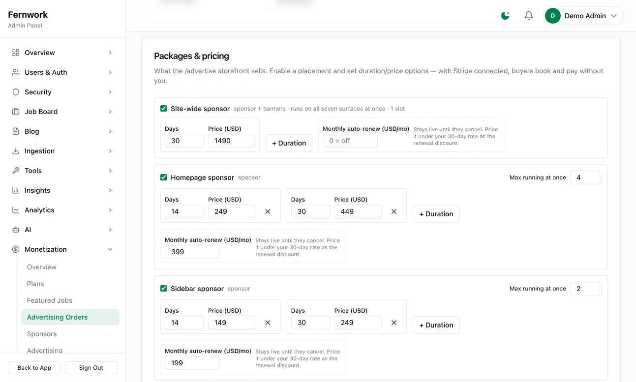
Task: Expand the Job Board chevron
Action: (x=110, y=112)
